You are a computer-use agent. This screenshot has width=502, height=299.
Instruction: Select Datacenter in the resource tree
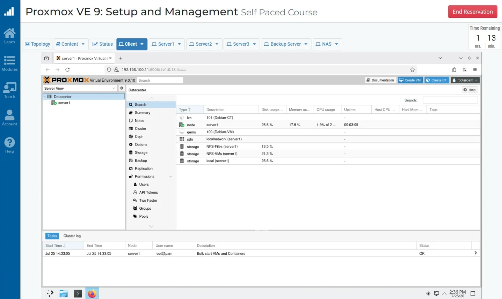(83, 97)
